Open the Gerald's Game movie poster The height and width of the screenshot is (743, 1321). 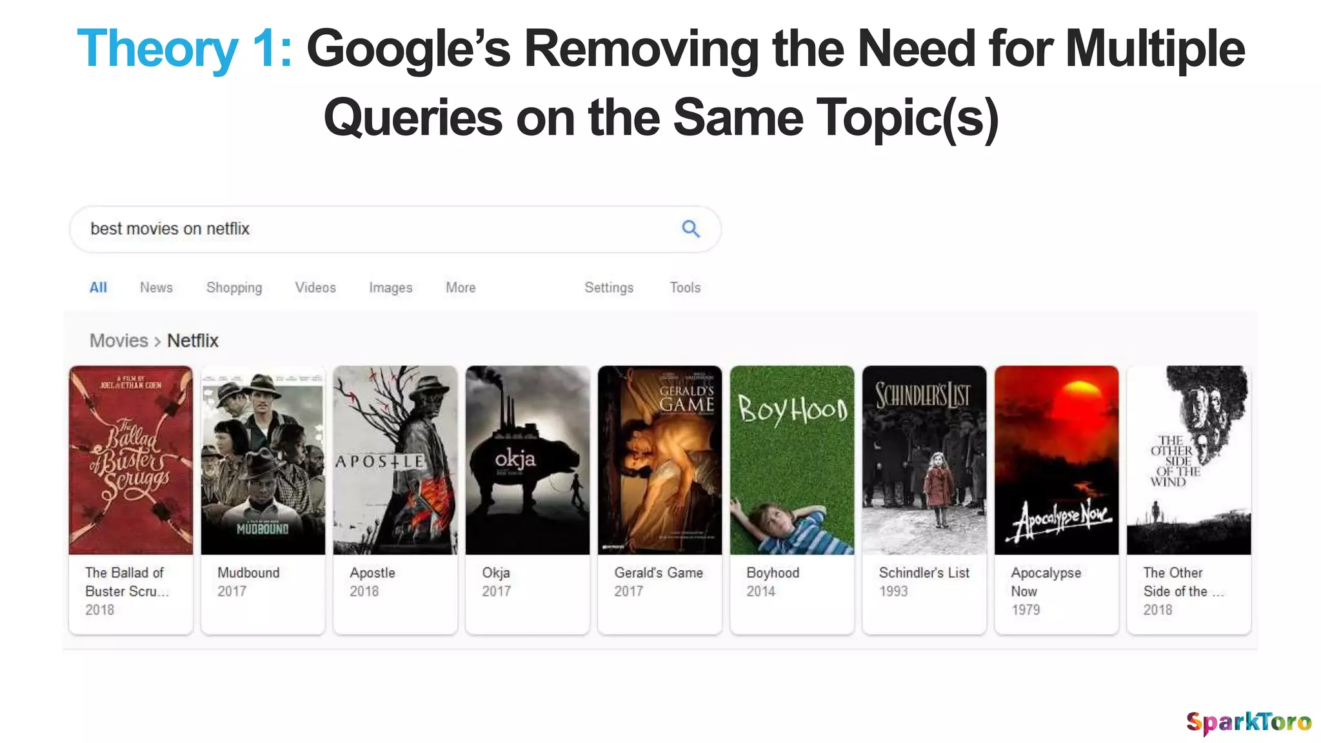point(660,460)
